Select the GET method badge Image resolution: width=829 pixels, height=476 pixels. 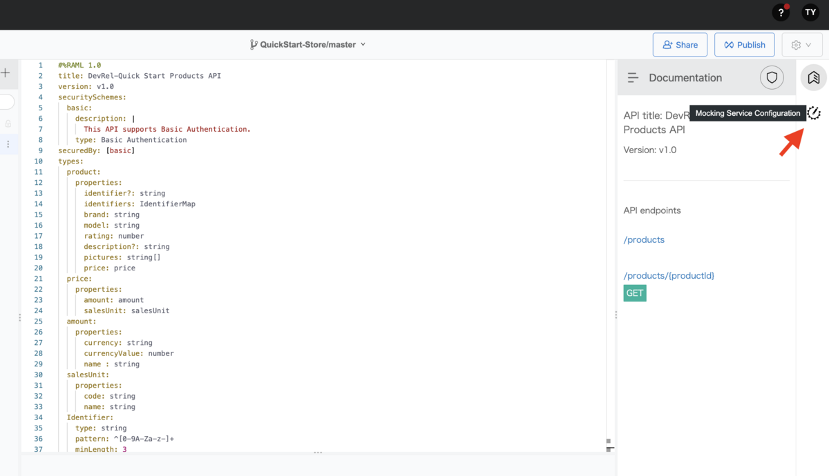coord(634,292)
